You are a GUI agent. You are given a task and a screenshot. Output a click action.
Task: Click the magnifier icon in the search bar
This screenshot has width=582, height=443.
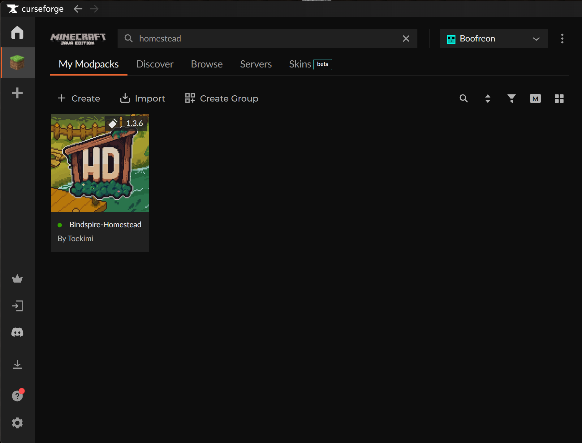pyautogui.click(x=128, y=38)
